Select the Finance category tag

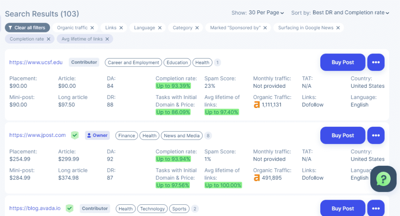127,136
